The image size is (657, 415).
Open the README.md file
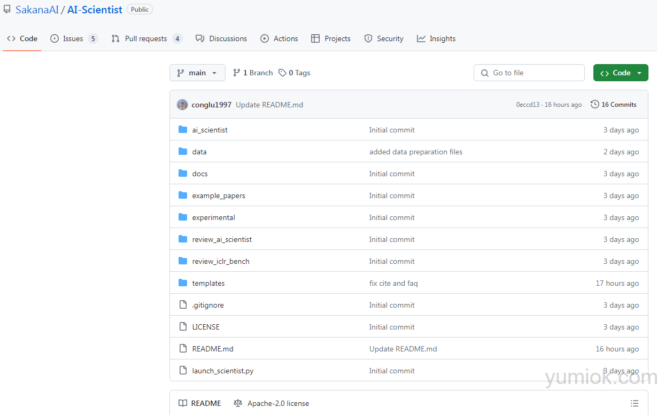point(213,349)
